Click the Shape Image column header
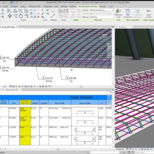The width and height of the screenshot is (154, 154). tap(85, 102)
